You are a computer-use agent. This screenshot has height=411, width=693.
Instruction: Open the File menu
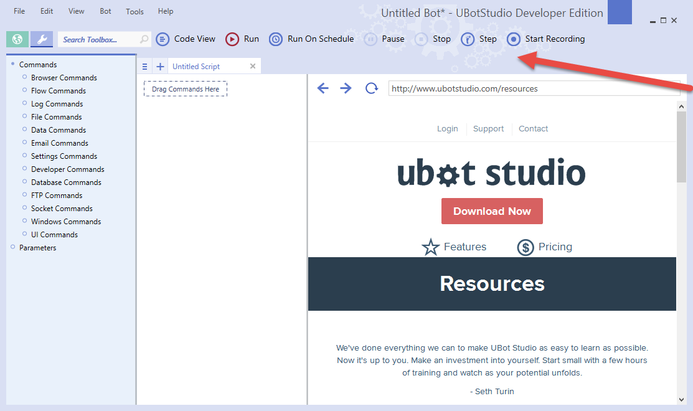[x=19, y=11]
